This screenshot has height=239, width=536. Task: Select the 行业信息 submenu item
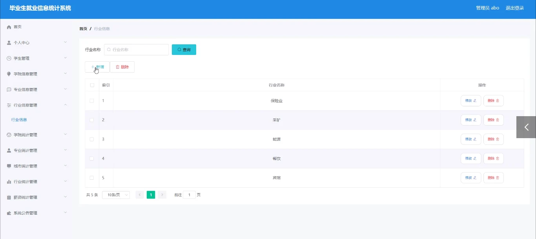click(19, 120)
